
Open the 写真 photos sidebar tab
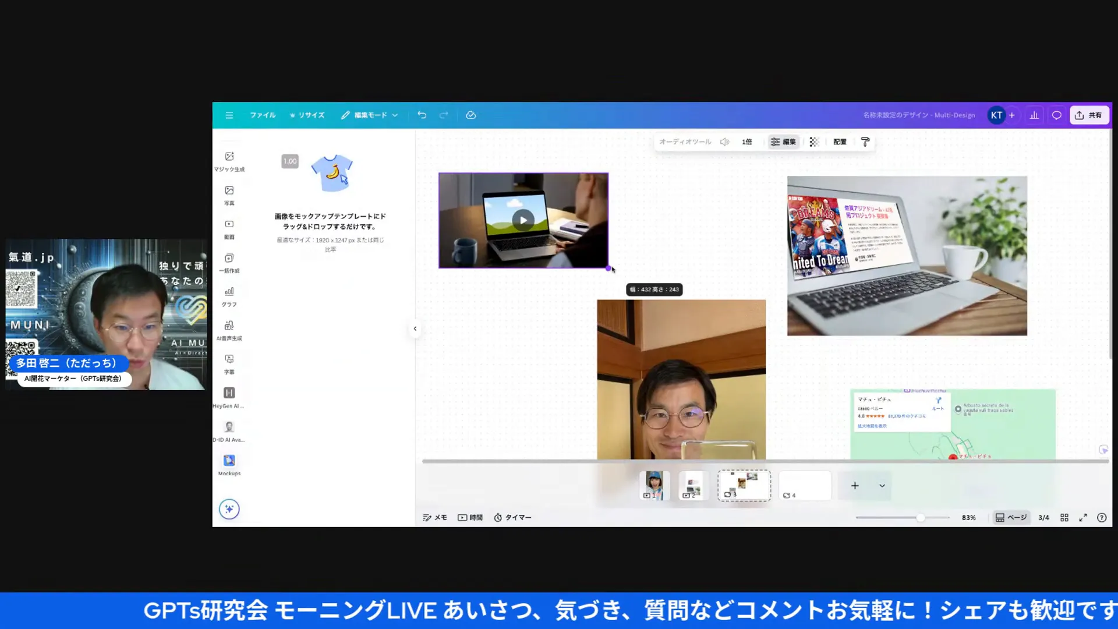229,196
